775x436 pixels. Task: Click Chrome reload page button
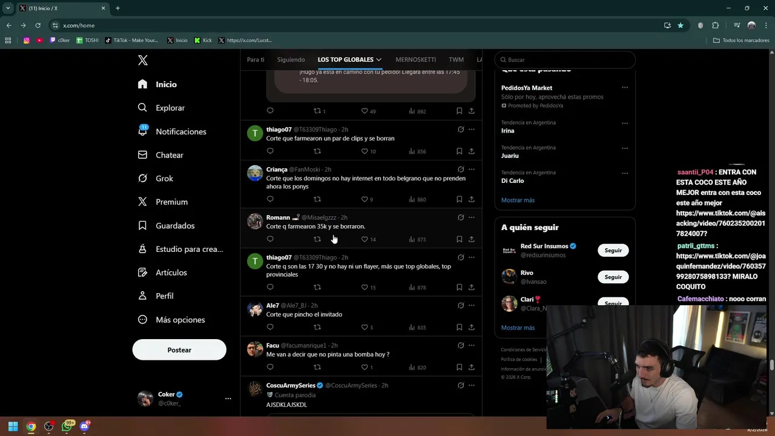coord(38,25)
